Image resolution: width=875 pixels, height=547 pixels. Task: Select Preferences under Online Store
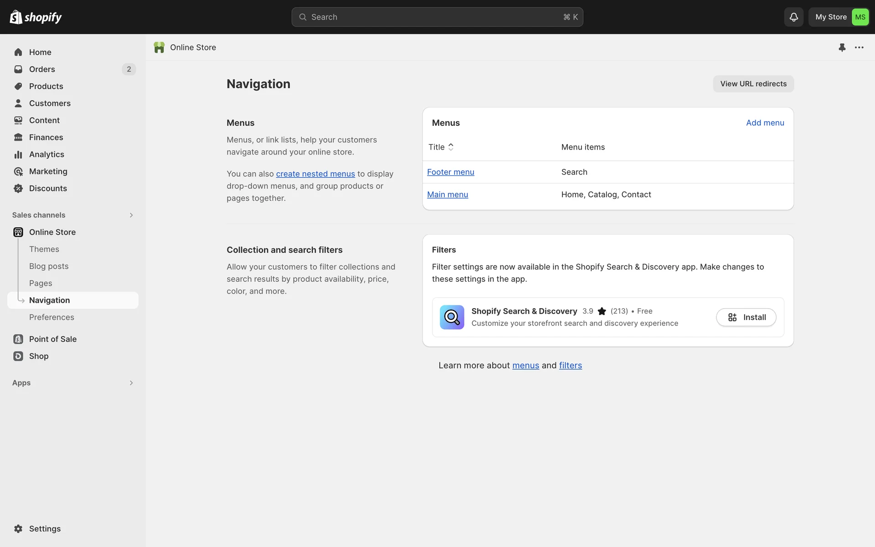[51, 317]
